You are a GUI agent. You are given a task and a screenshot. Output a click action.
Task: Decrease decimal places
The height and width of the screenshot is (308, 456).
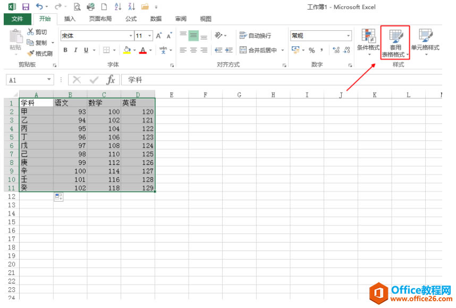coord(347,50)
